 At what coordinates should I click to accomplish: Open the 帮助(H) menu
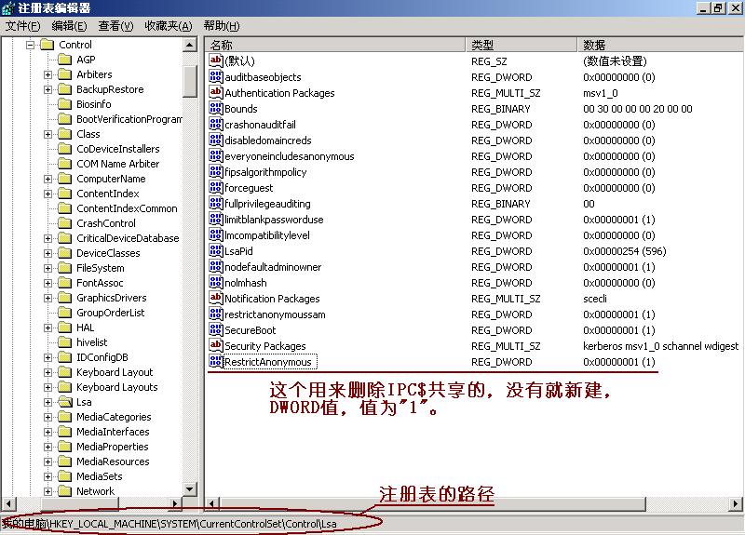tap(222, 26)
